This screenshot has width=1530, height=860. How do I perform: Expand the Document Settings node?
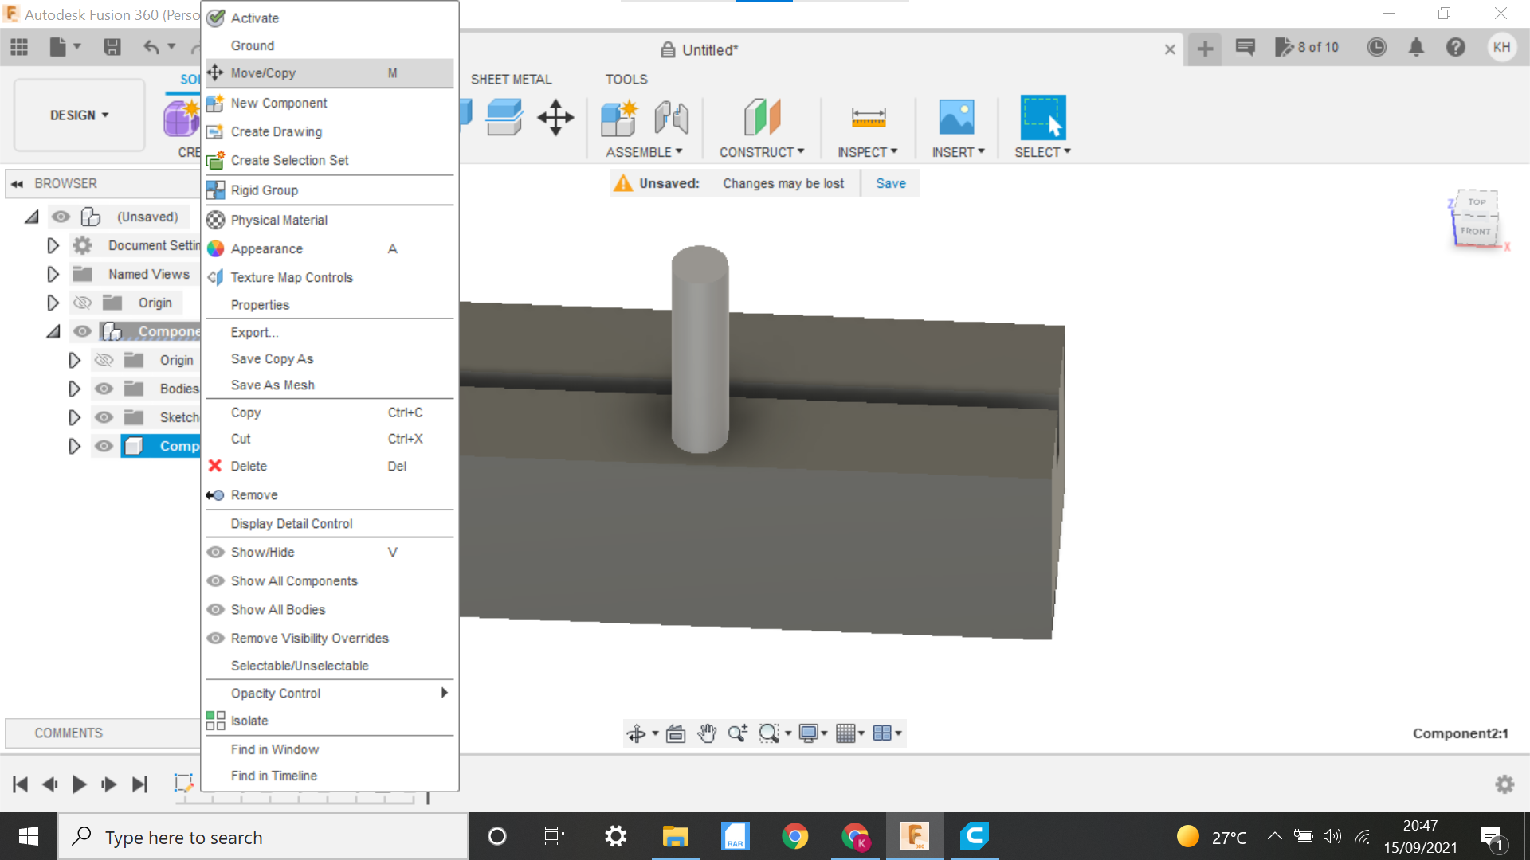pos(53,245)
